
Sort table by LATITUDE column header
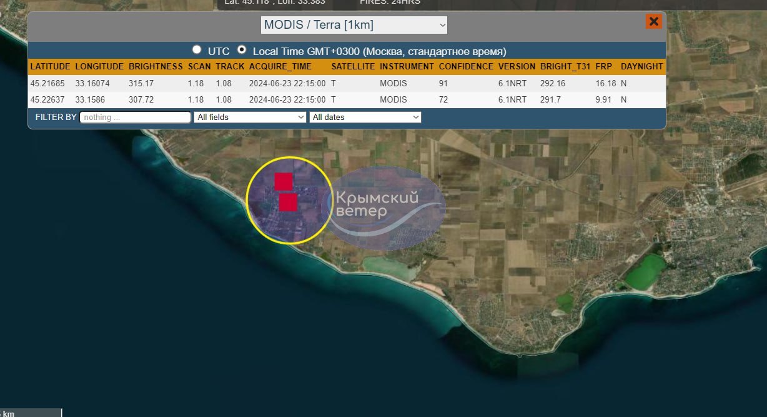[x=50, y=66]
